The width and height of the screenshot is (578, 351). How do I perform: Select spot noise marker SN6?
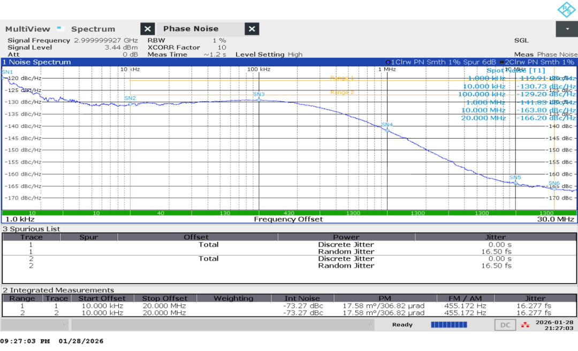554,183
